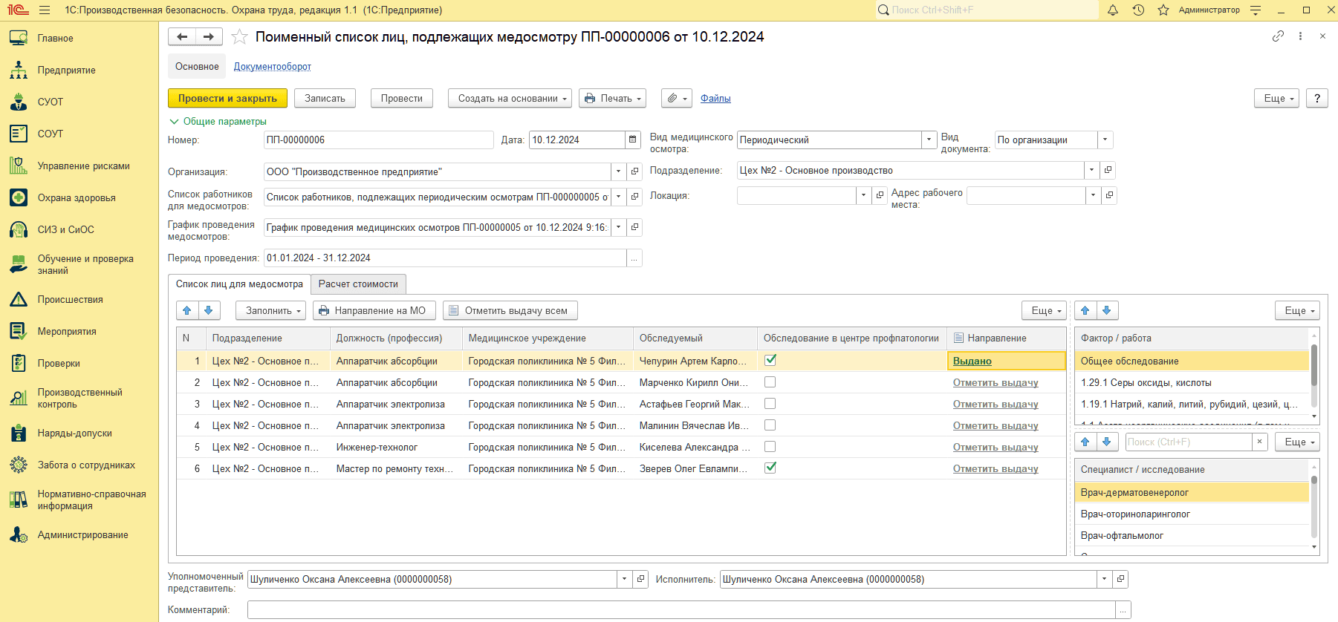Image resolution: width=1338 pixels, height=622 pixels.
Task: Click the Провести button
Action: [x=401, y=98]
